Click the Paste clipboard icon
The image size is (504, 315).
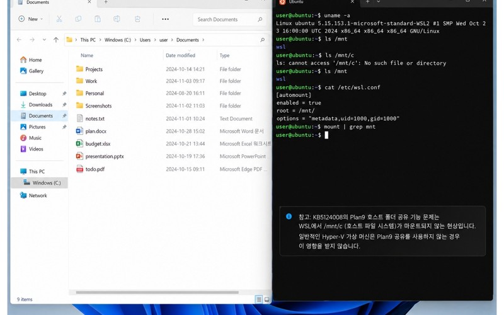[98, 20]
